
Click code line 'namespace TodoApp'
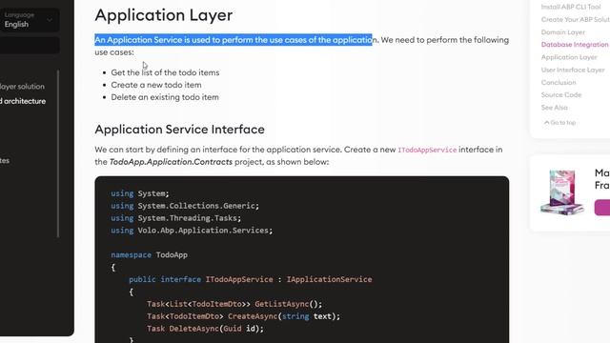point(149,255)
